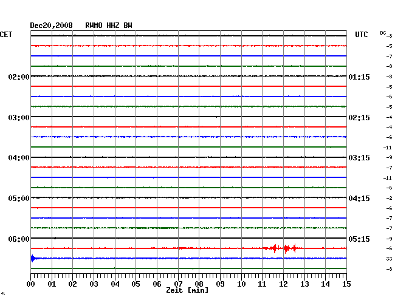This screenshot has width=395, height=300.
Task: Click the 02:15 UTC time label
Action: click(x=359, y=118)
